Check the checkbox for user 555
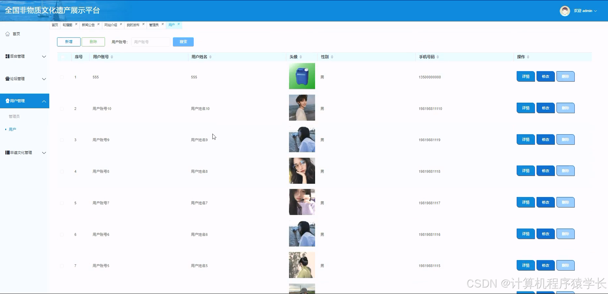608x294 pixels. 62,77
